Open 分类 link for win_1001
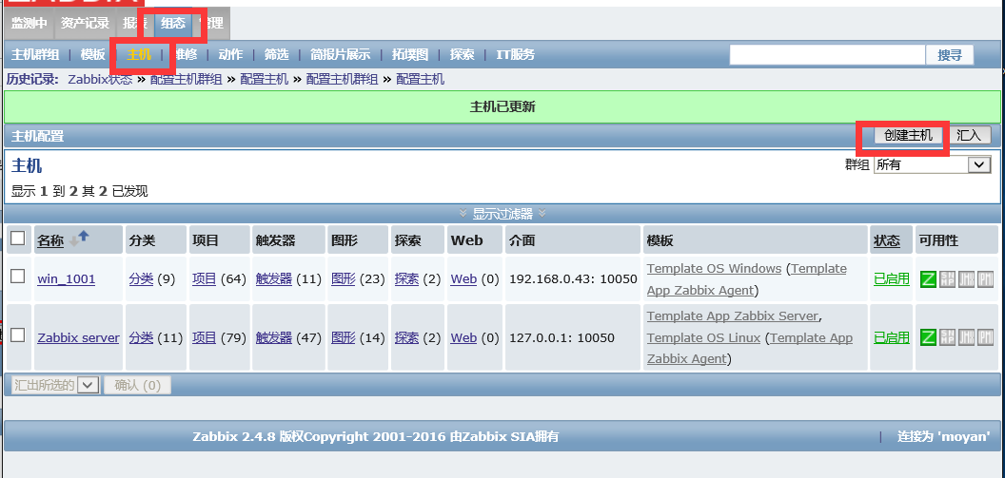 [x=141, y=279]
